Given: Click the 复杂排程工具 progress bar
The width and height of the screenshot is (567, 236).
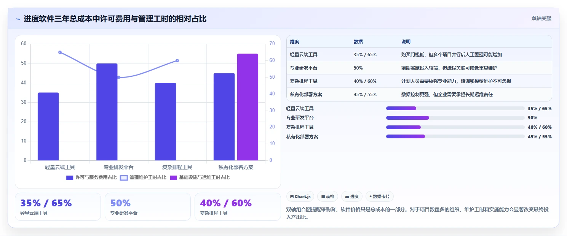Looking at the screenshot, I should [455, 127].
